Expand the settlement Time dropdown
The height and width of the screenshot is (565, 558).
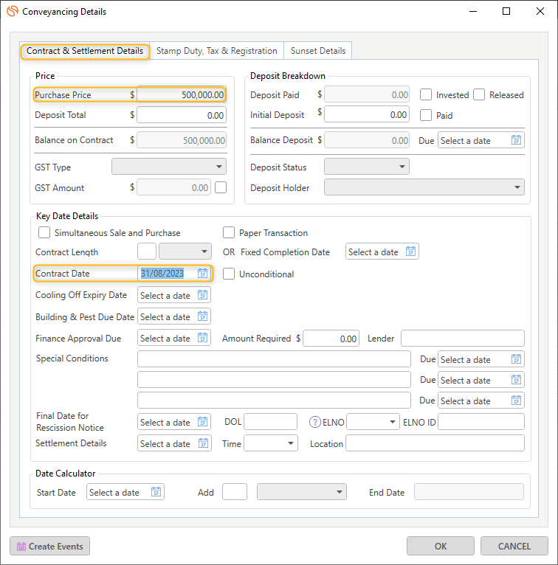pos(271,443)
